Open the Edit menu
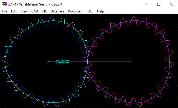The width and height of the screenshot is (178, 108). pyautogui.click(x=14, y=11)
